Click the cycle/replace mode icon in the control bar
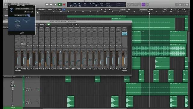Screen dimensions: 193x109 tap(128, 5)
